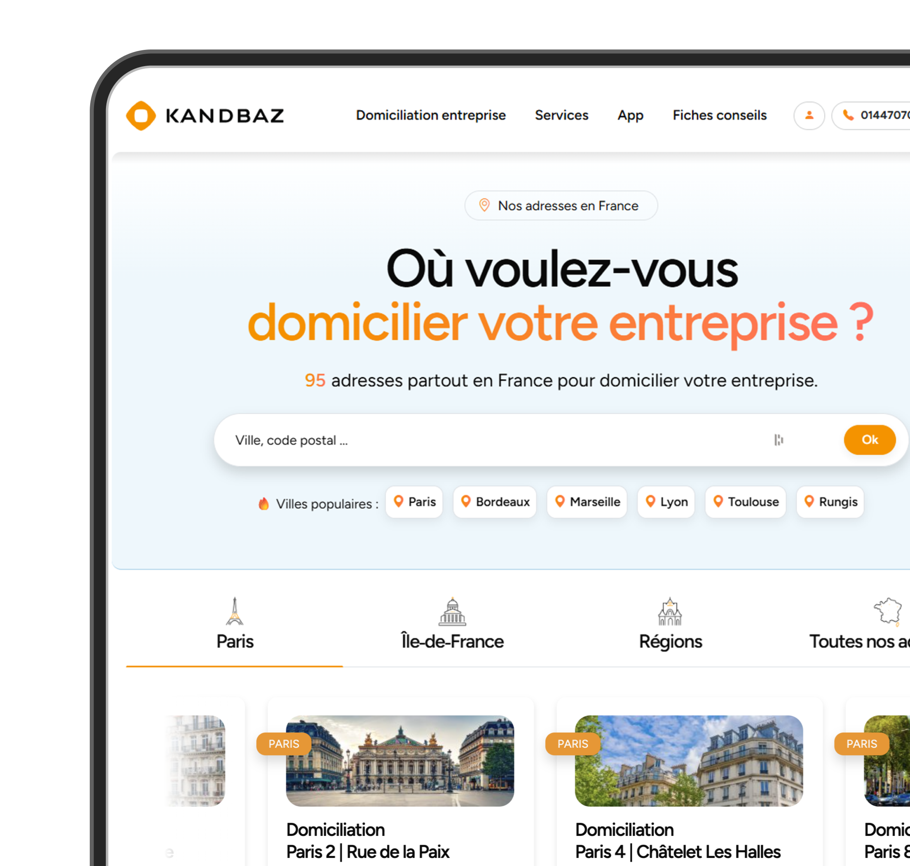Choose the Marseille popular city chip
The height and width of the screenshot is (866, 910).
[x=587, y=502]
